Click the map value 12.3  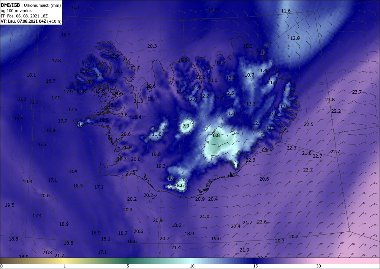pyautogui.click(x=257, y=123)
